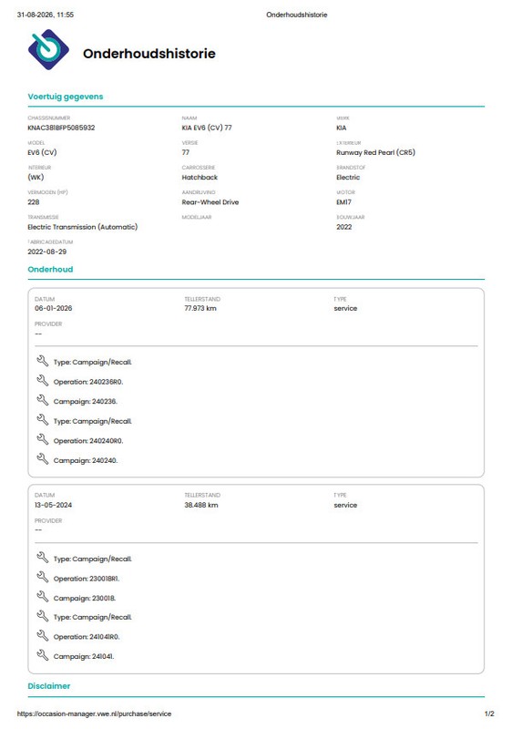
Task: Select the chassis number KNAC381BFP5085932
Action: point(61,128)
